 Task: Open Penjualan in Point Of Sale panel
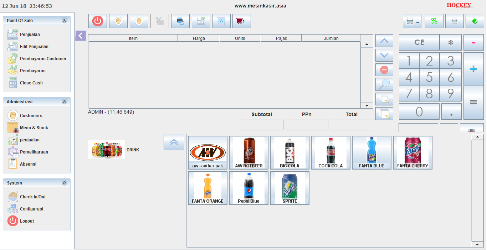(24, 35)
